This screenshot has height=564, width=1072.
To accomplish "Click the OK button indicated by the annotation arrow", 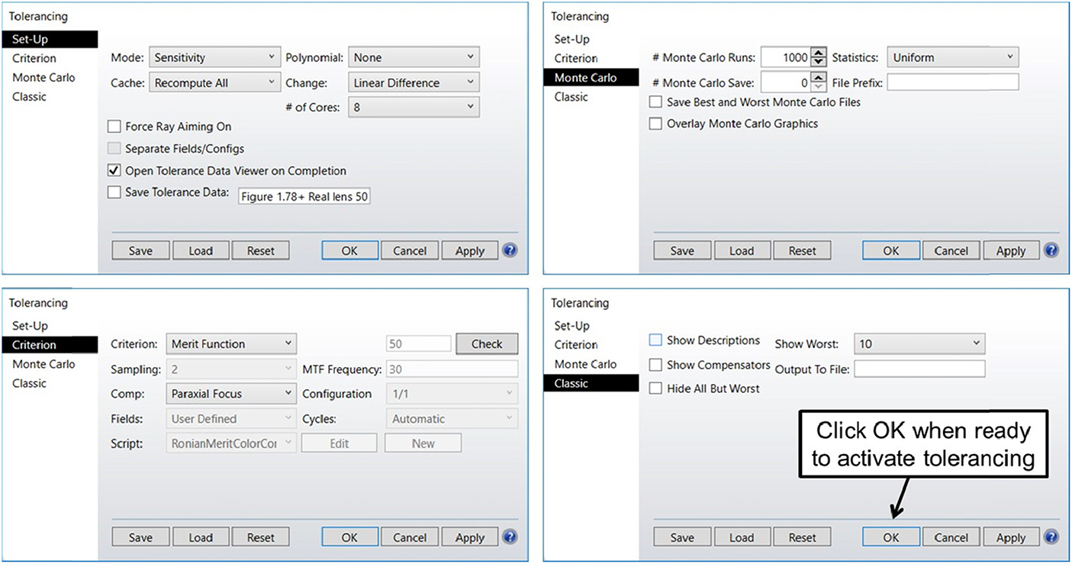I will pos(890,537).
